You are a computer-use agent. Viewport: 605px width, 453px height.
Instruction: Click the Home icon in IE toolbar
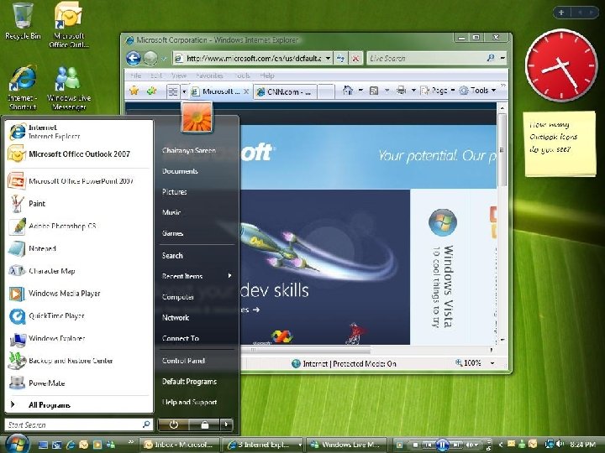[348, 90]
